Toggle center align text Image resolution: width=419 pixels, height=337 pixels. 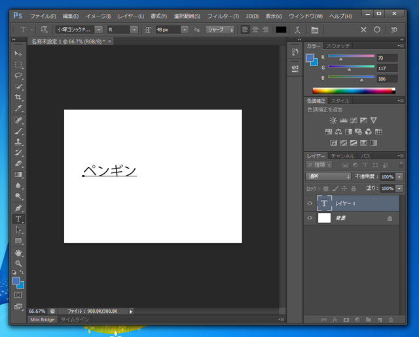click(x=255, y=30)
